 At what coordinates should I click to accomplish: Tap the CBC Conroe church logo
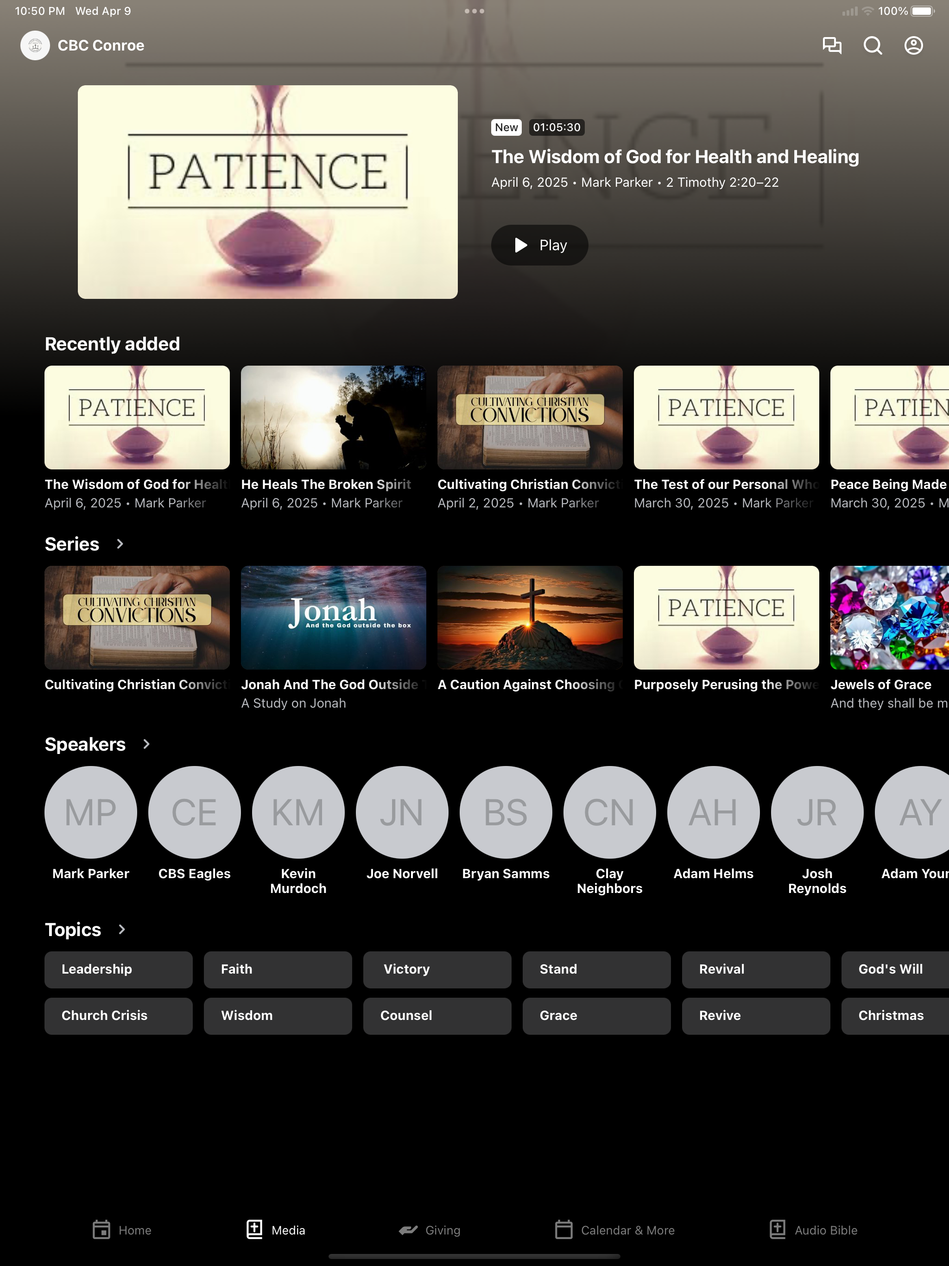point(36,45)
